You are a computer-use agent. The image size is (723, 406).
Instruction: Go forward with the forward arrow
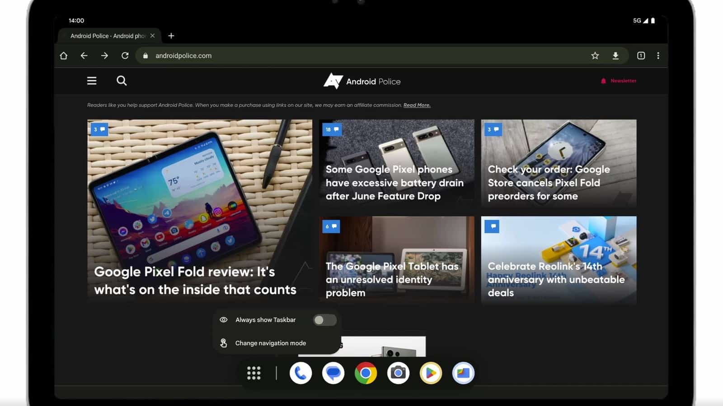(104, 55)
